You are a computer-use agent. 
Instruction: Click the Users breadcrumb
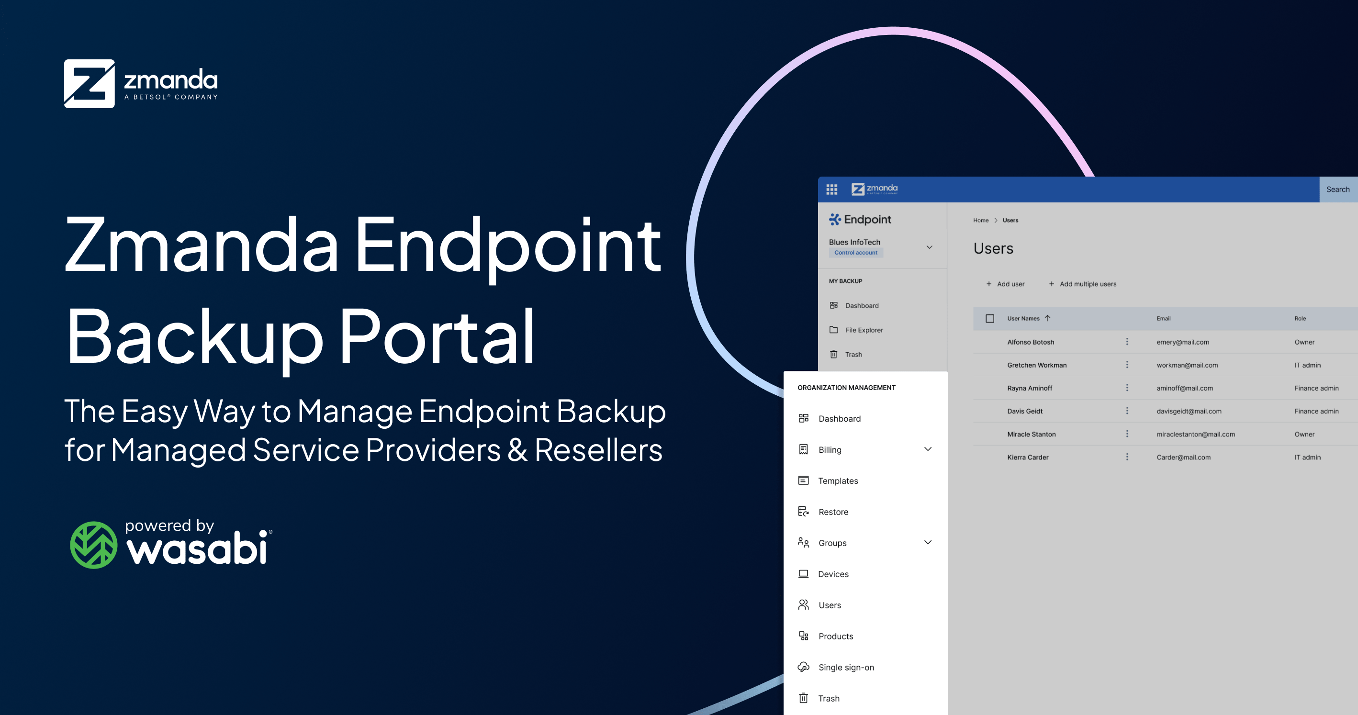pos(1010,220)
